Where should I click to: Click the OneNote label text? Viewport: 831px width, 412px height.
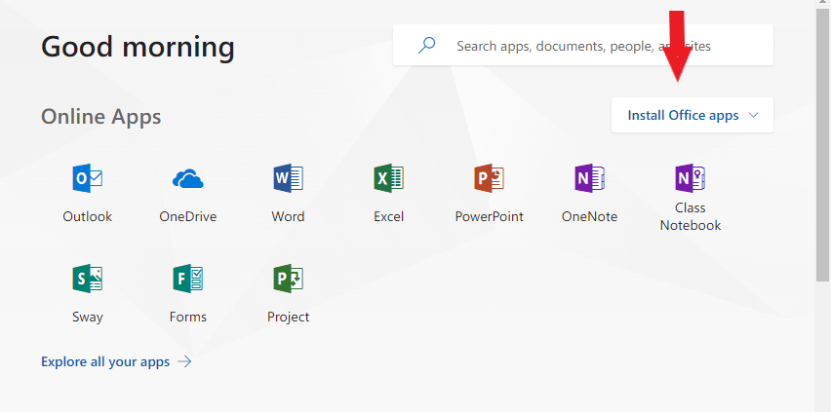point(589,216)
